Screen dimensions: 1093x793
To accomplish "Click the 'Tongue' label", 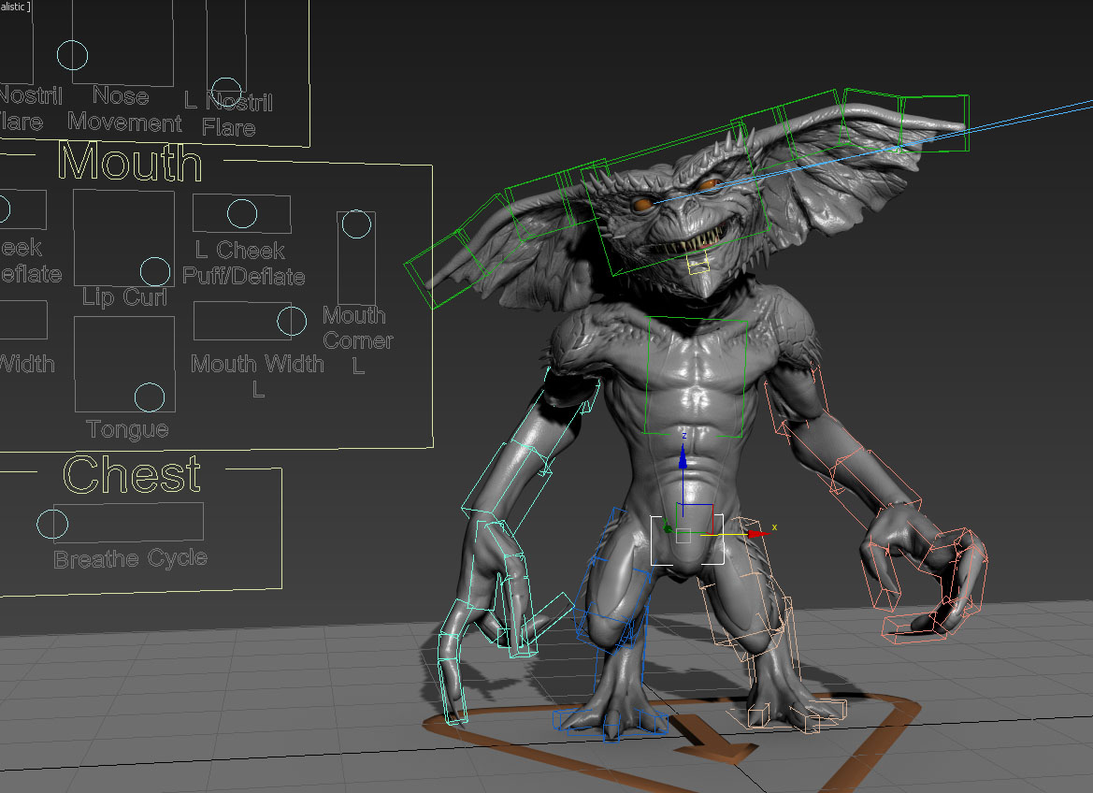I will tap(127, 429).
